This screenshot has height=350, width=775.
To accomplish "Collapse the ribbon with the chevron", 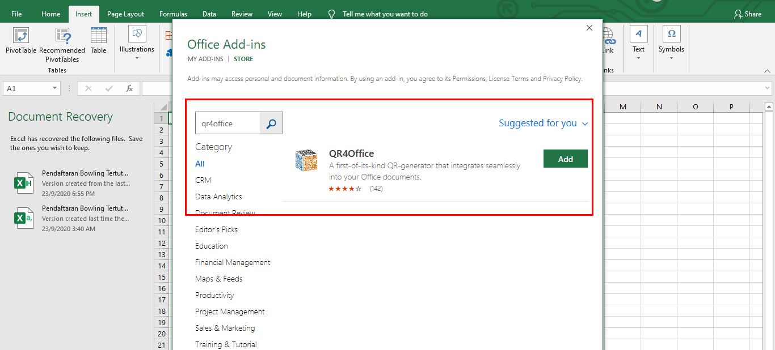I will coord(768,71).
